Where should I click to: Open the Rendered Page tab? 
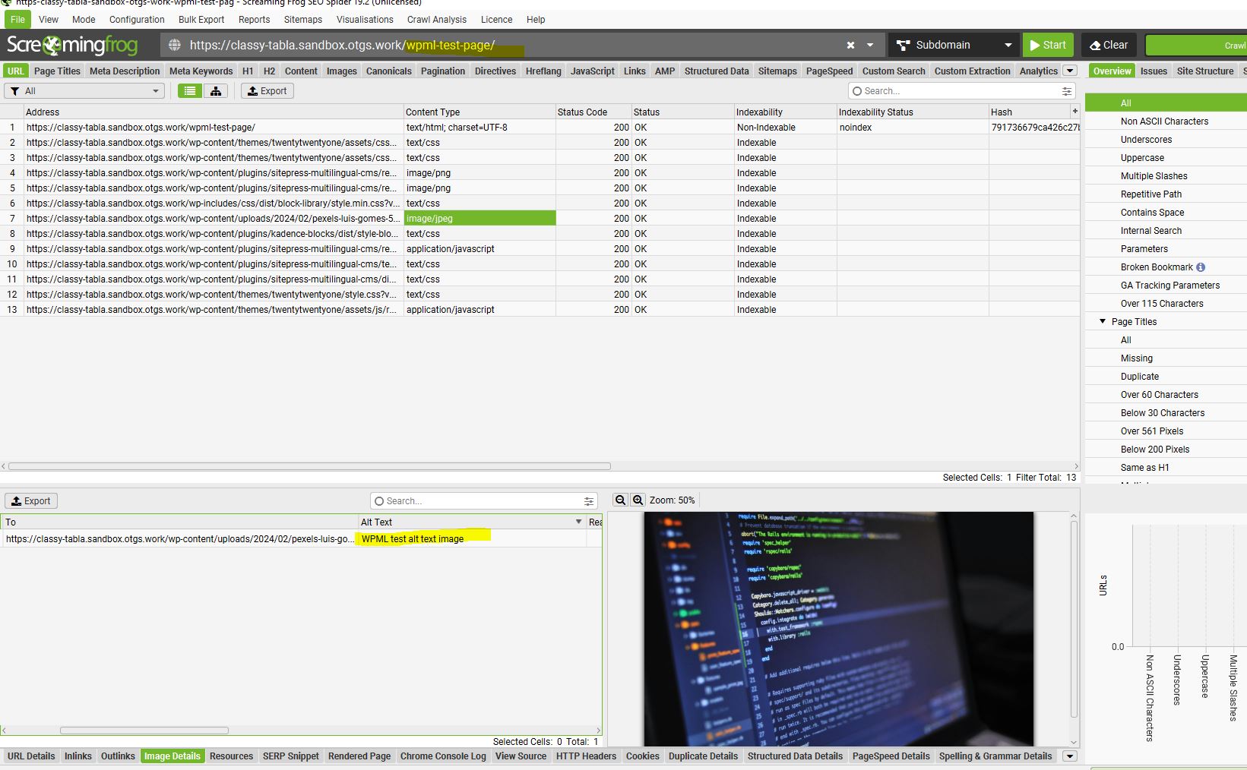359,756
